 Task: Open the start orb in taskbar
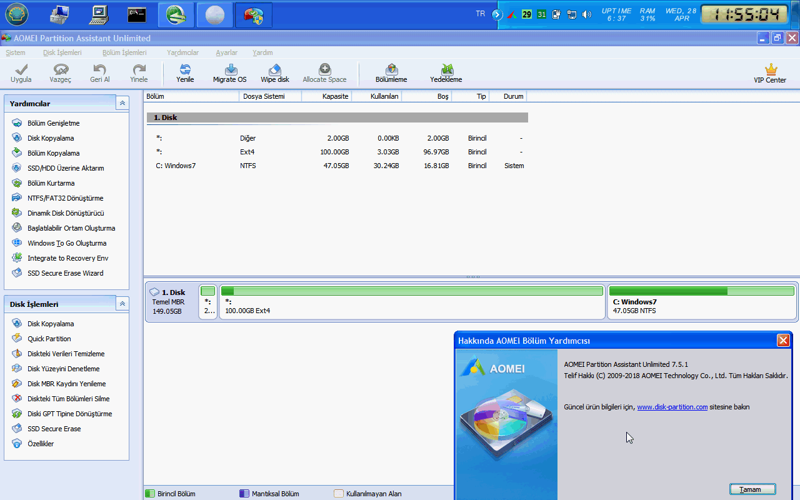17,14
